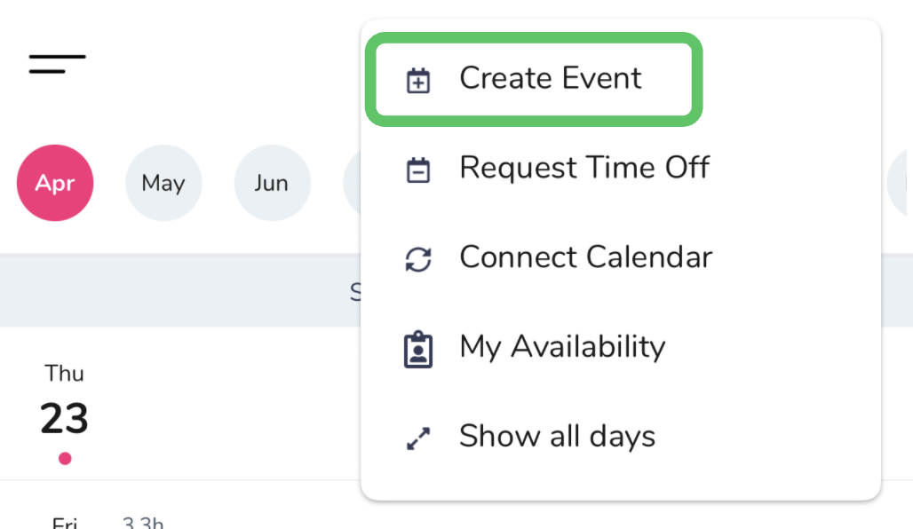Viewport: 913px width, 529px height.
Task: Open the hamburger navigation menu
Action: (57, 64)
